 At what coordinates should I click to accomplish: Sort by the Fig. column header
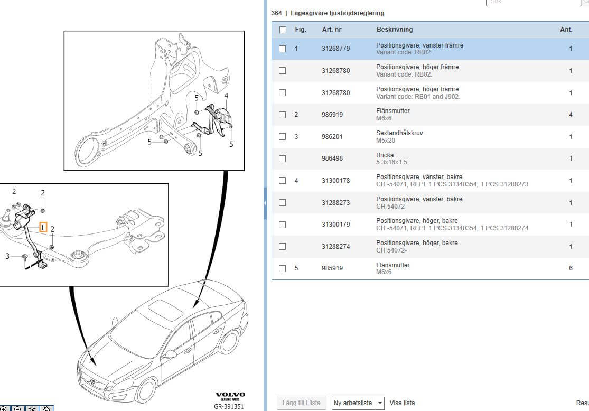(x=301, y=29)
